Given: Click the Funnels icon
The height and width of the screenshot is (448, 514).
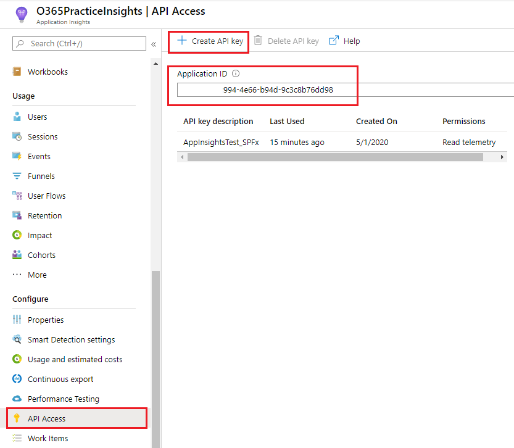Looking at the screenshot, I should coord(17,176).
